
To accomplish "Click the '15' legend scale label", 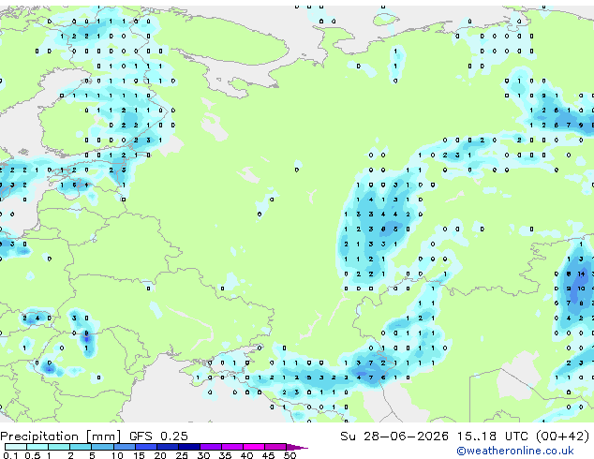I will (139, 455).
